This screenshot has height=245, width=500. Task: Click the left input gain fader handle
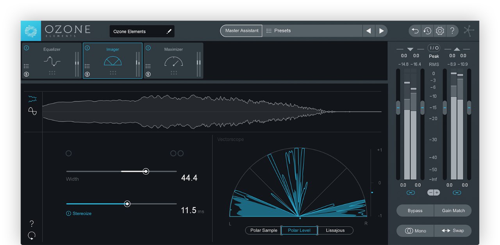click(x=398, y=107)
